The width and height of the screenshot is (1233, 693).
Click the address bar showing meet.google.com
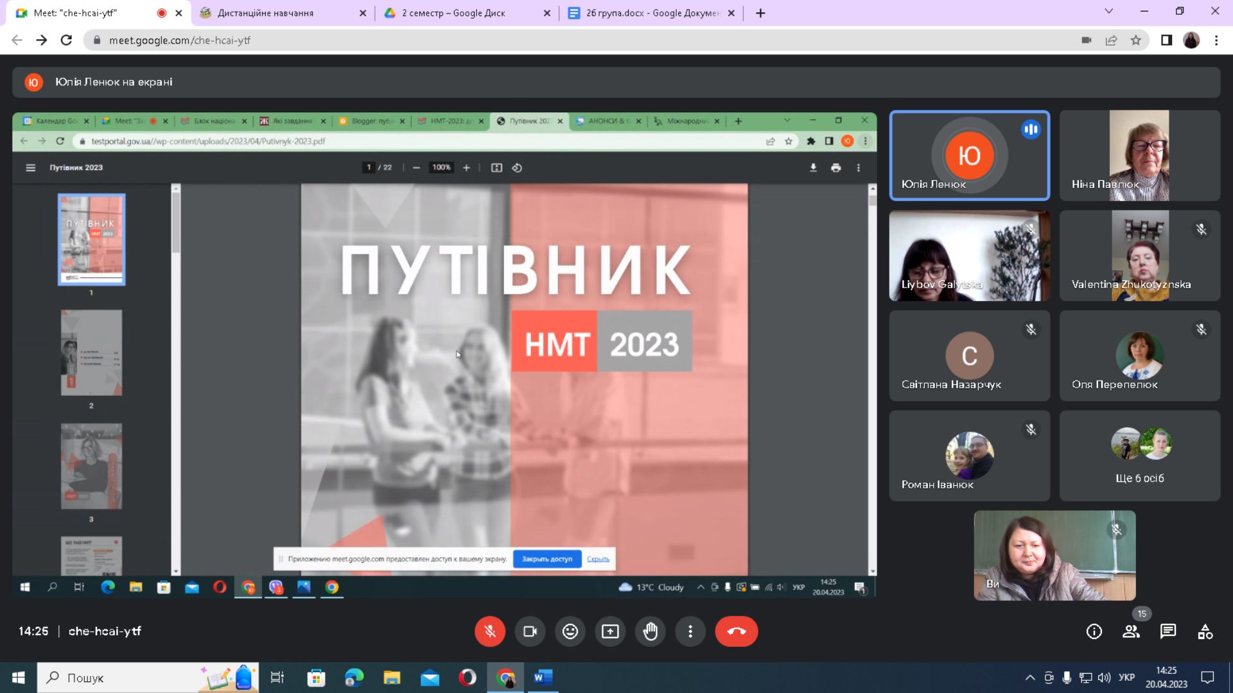pyautogui.click(x=578, y=40)
